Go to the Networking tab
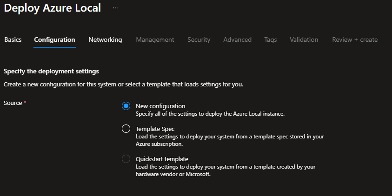392x196 pixels. coord(105,40)
